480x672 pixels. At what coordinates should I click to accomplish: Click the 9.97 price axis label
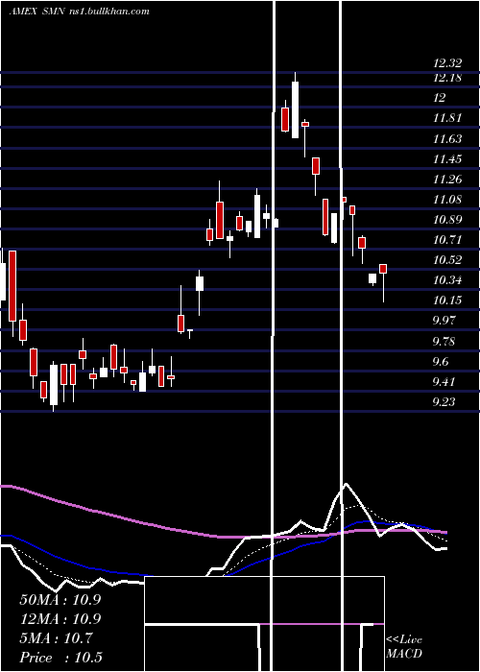(444, 320)
